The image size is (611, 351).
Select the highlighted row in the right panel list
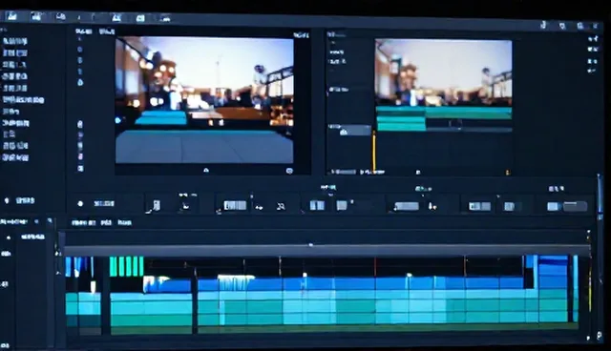coord(349,131)
